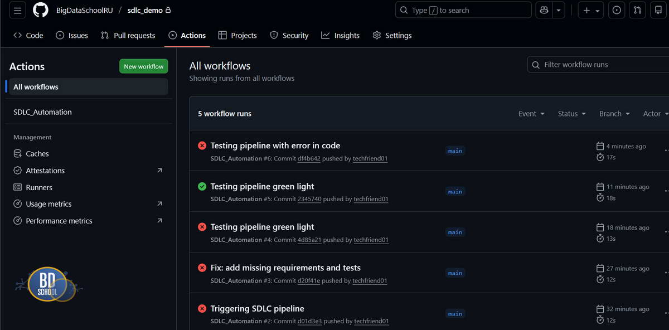
Task: Click the GitHub home octocat logo
Action: 40,9
